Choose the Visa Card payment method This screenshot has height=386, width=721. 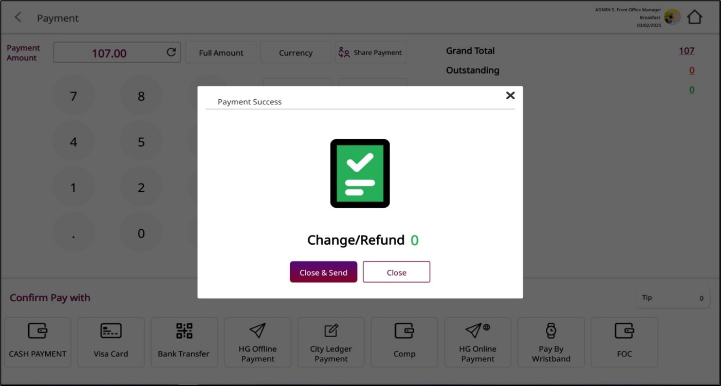click(110, 342)
